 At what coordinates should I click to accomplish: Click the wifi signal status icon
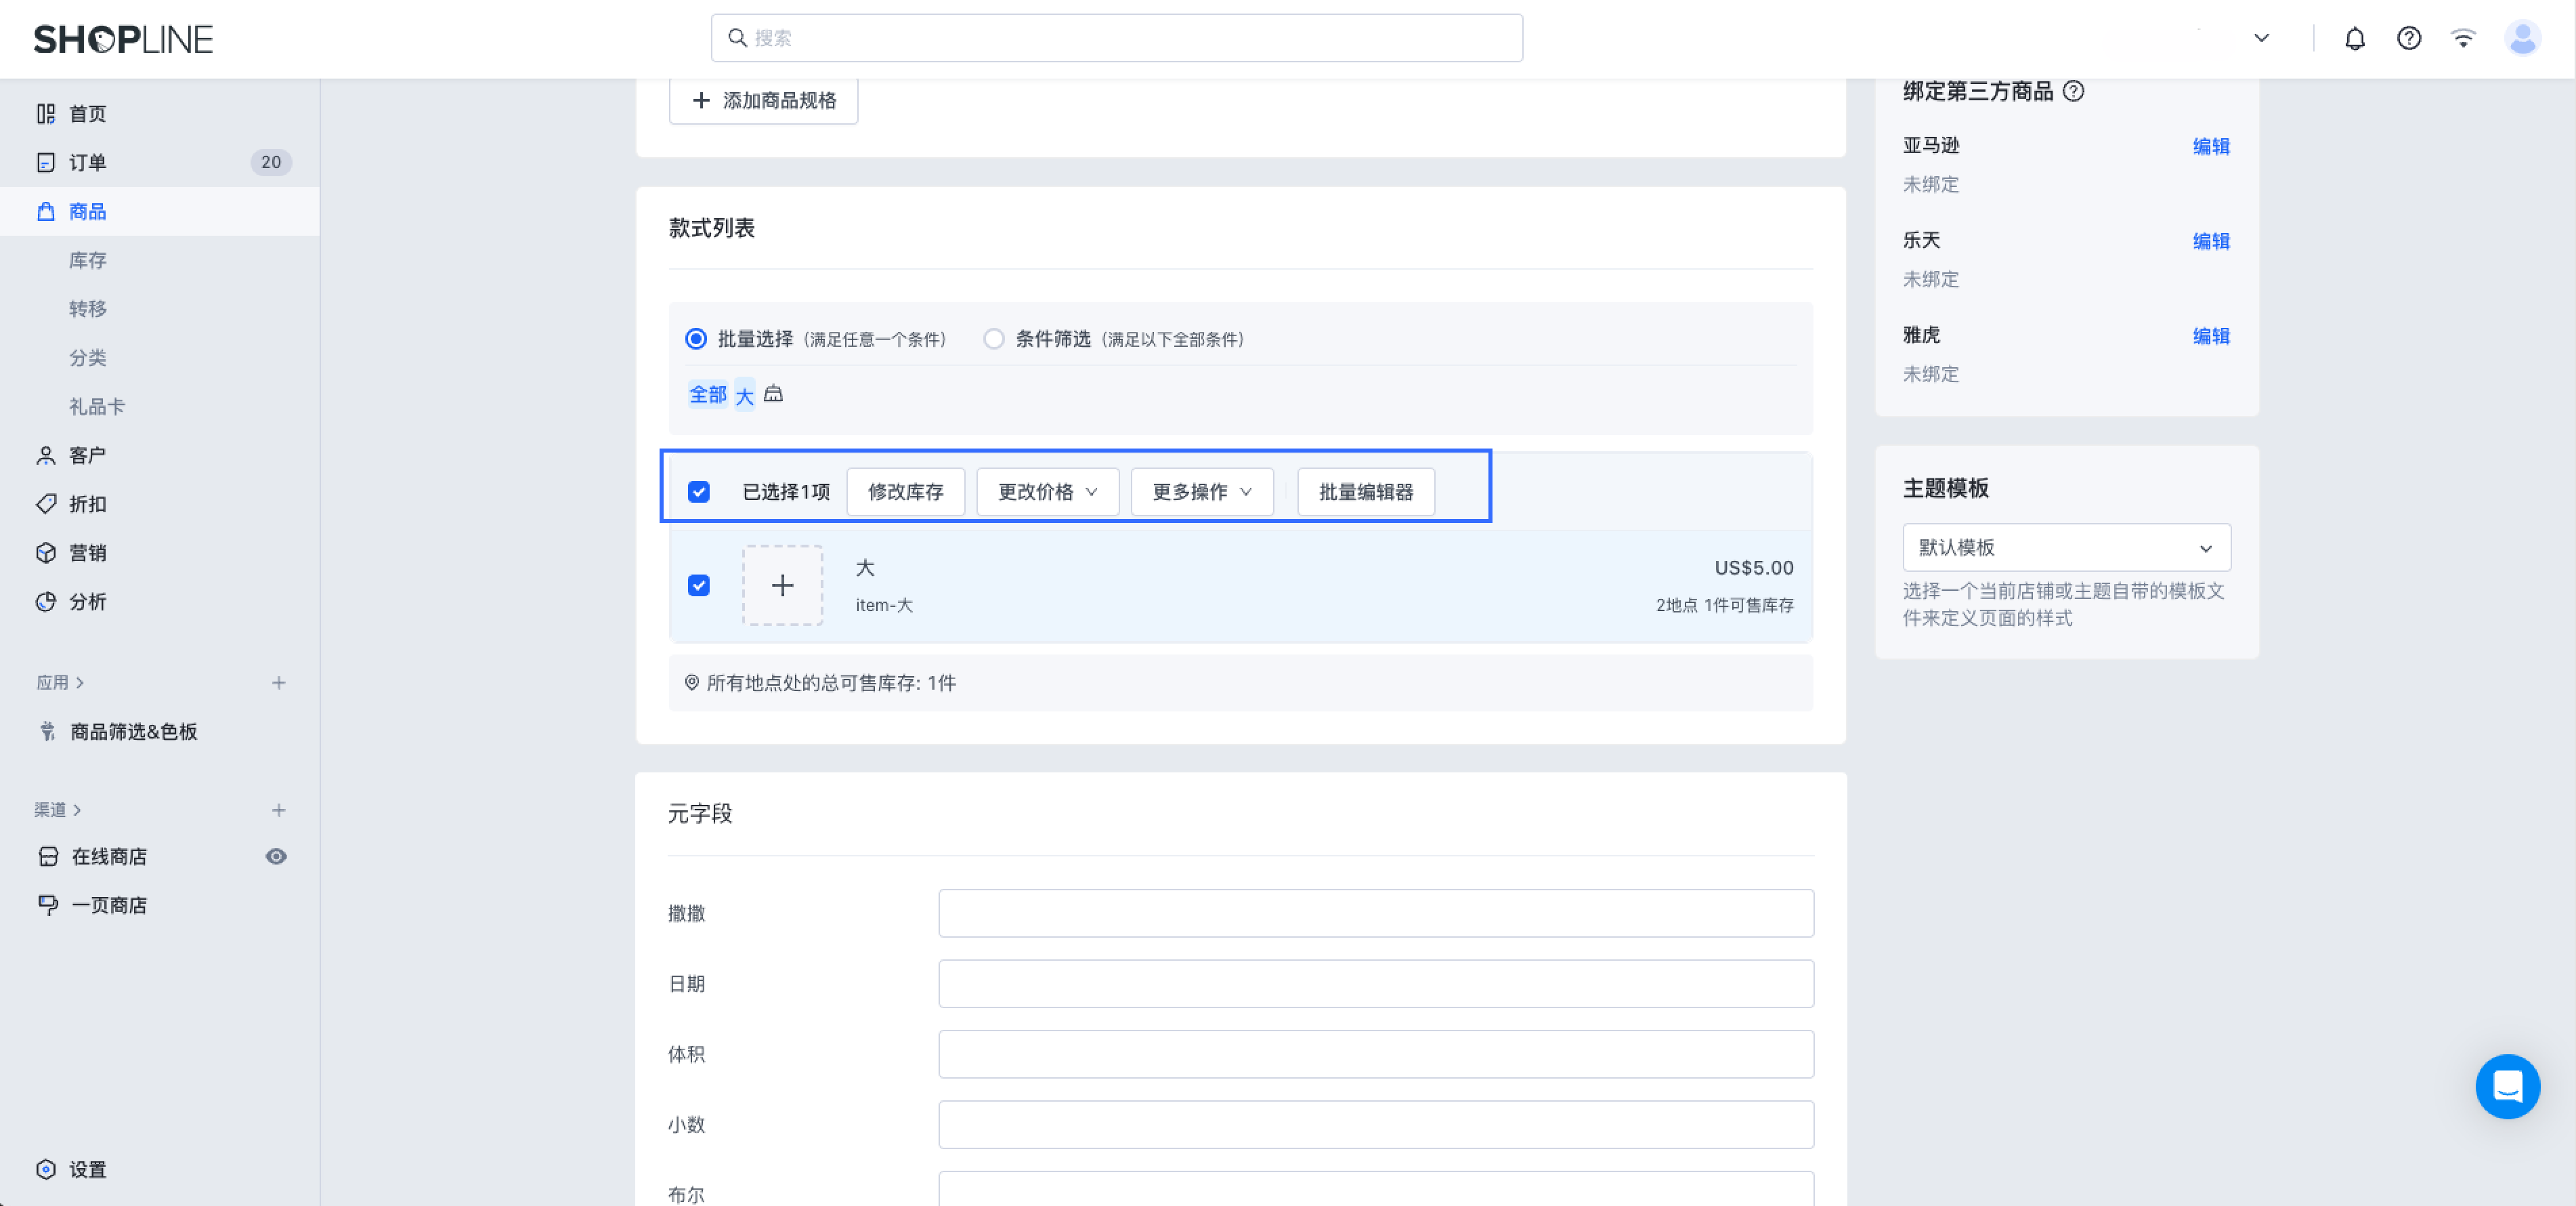pos(2463,39)
